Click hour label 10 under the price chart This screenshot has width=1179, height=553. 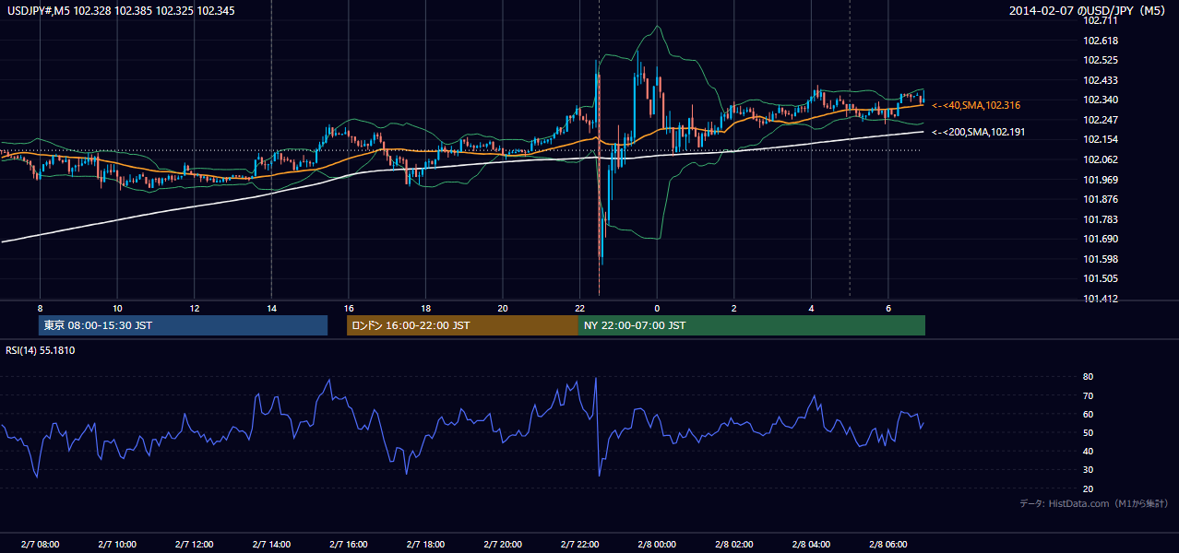[x=117, y=307]
